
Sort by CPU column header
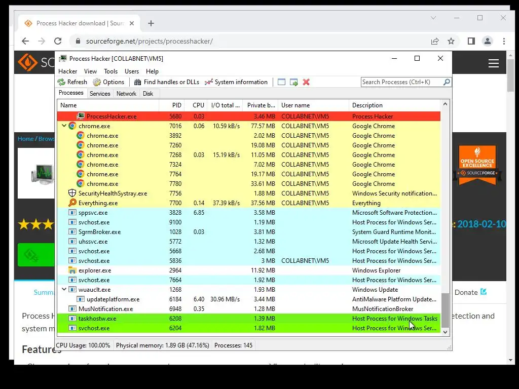coord(196,105)
